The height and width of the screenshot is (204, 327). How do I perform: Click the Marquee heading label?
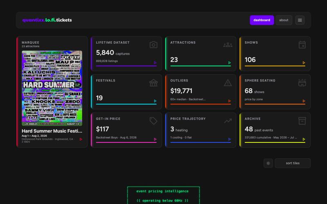[x=30, y=42]
